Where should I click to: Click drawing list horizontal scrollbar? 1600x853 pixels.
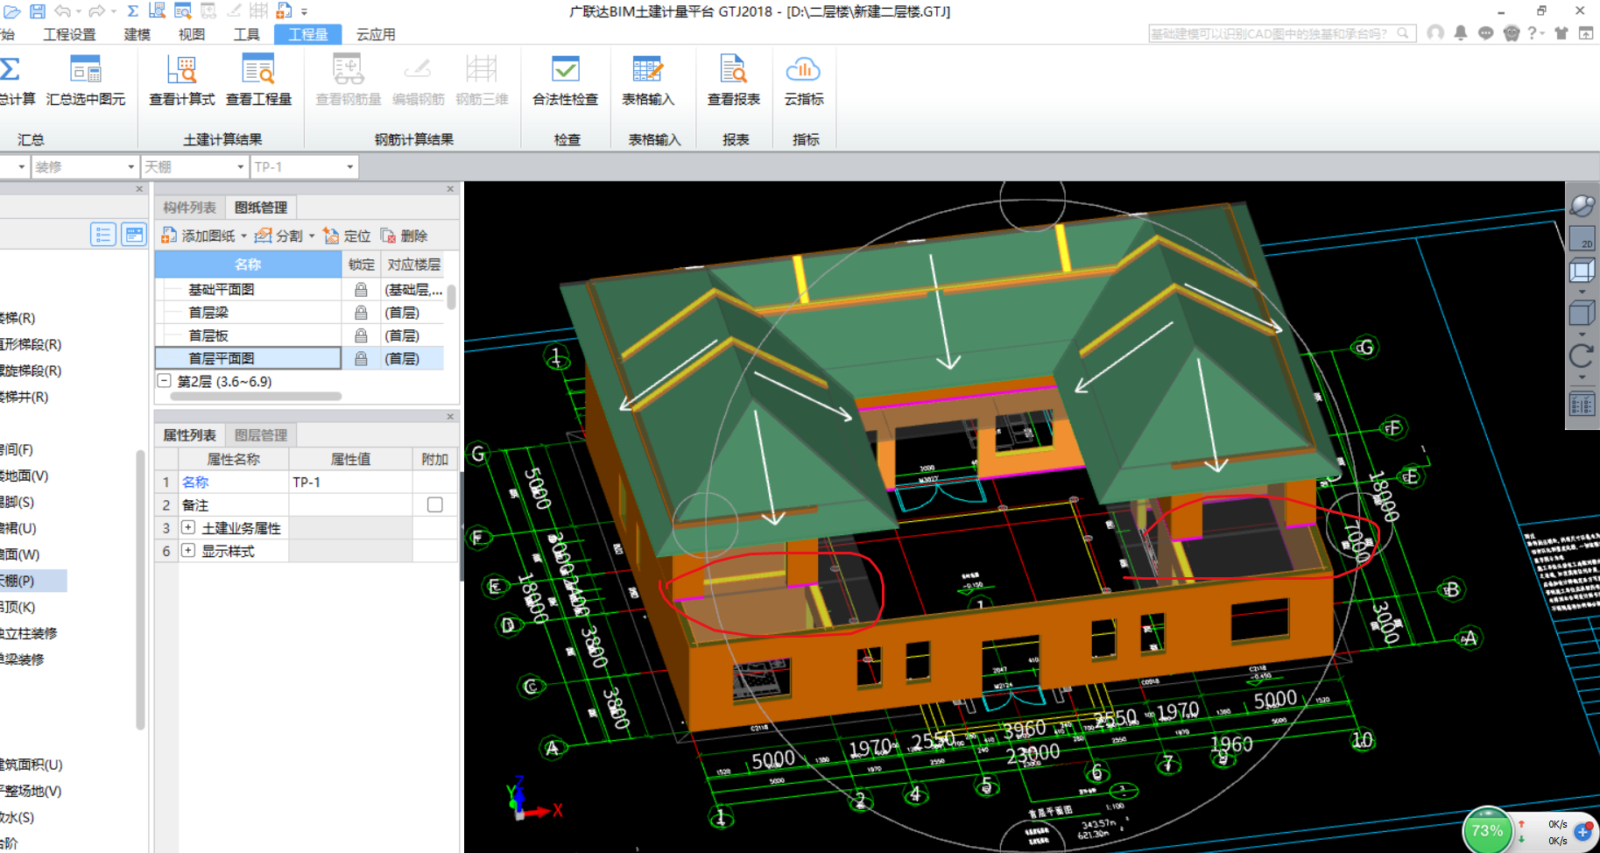256,396
